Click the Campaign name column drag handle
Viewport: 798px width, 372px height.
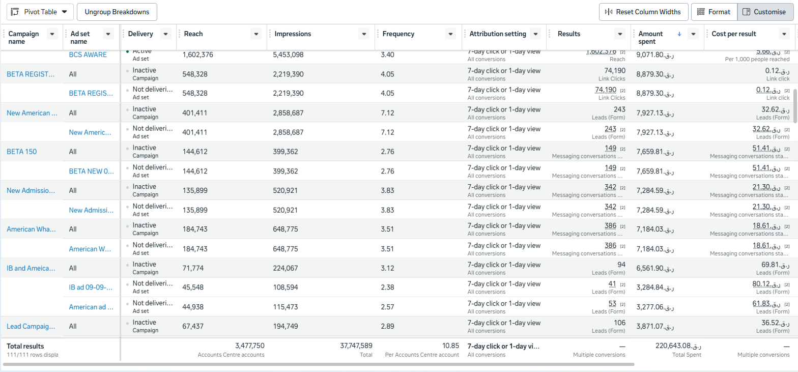4,34
